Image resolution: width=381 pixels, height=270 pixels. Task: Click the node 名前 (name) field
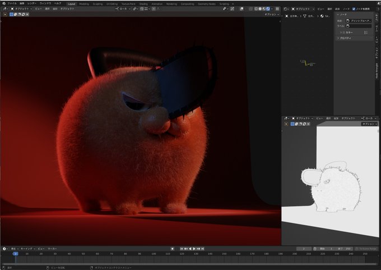(x=359, y=21)
